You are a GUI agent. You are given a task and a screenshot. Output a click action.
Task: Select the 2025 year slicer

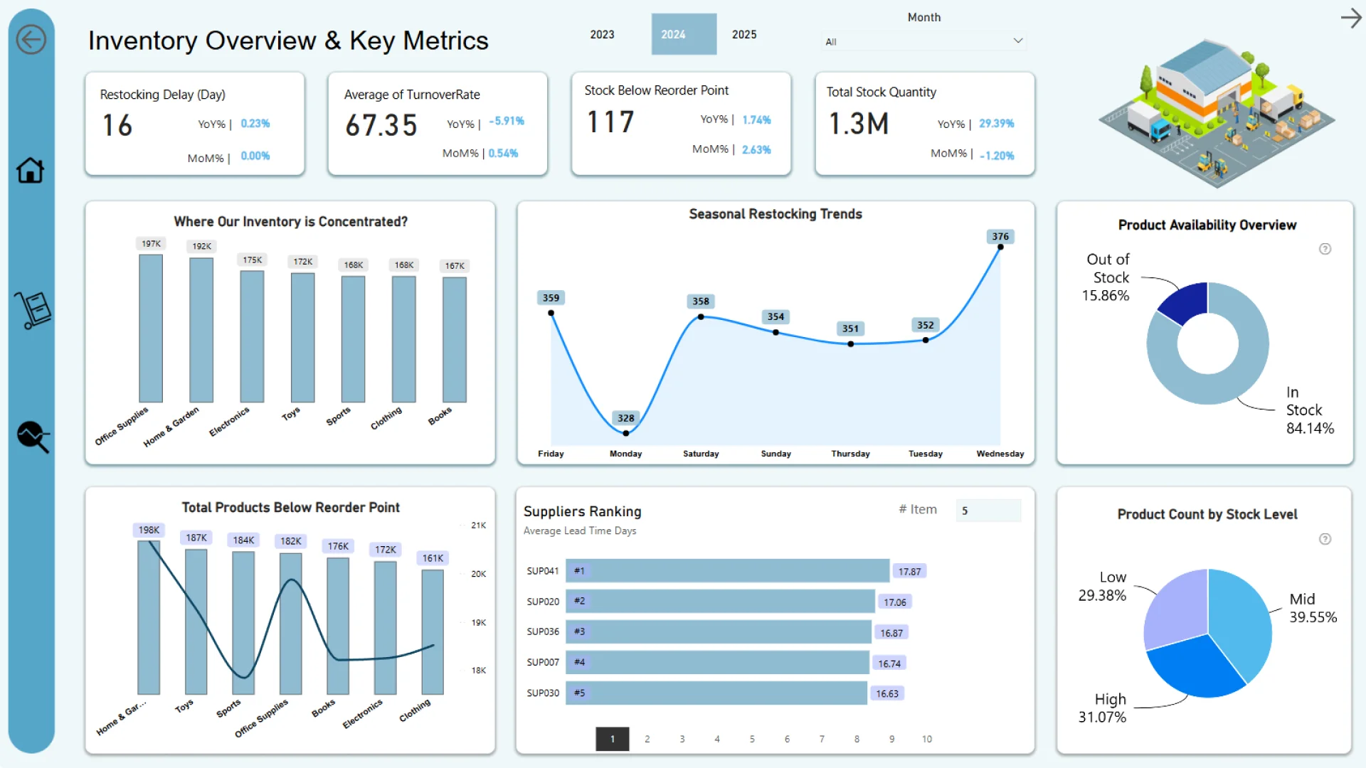tap(744, 34)
